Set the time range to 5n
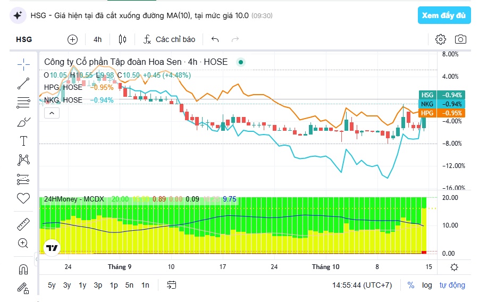 129,285
